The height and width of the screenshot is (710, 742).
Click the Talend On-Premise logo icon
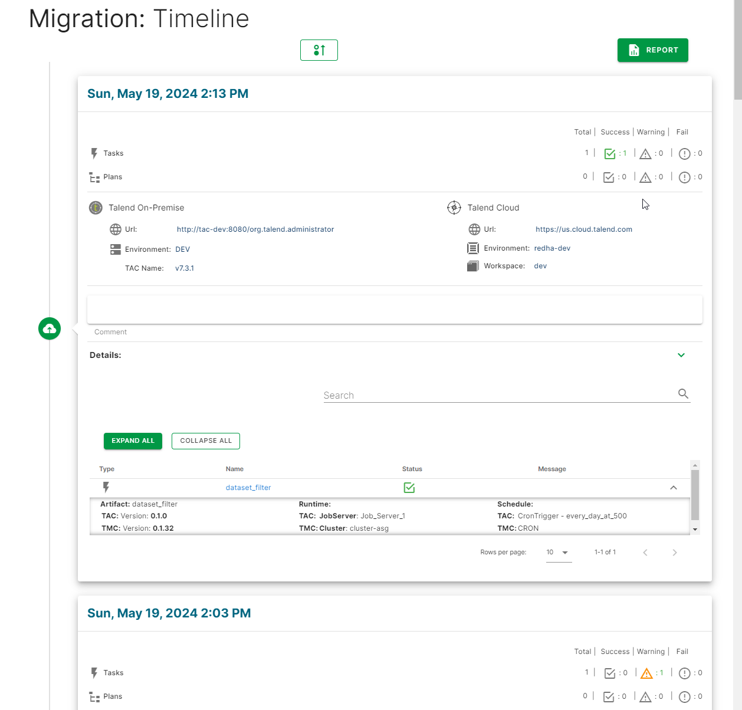(x=96, y=208)
